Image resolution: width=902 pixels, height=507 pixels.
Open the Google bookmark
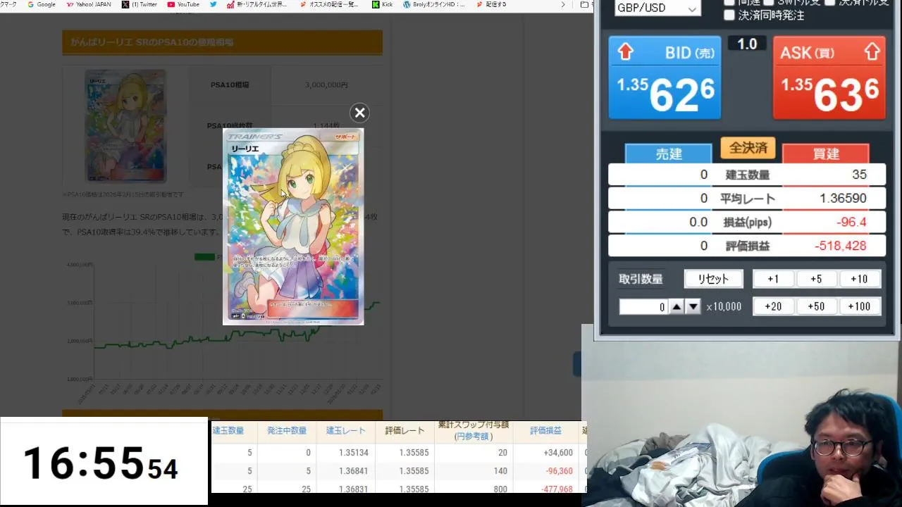42,4
